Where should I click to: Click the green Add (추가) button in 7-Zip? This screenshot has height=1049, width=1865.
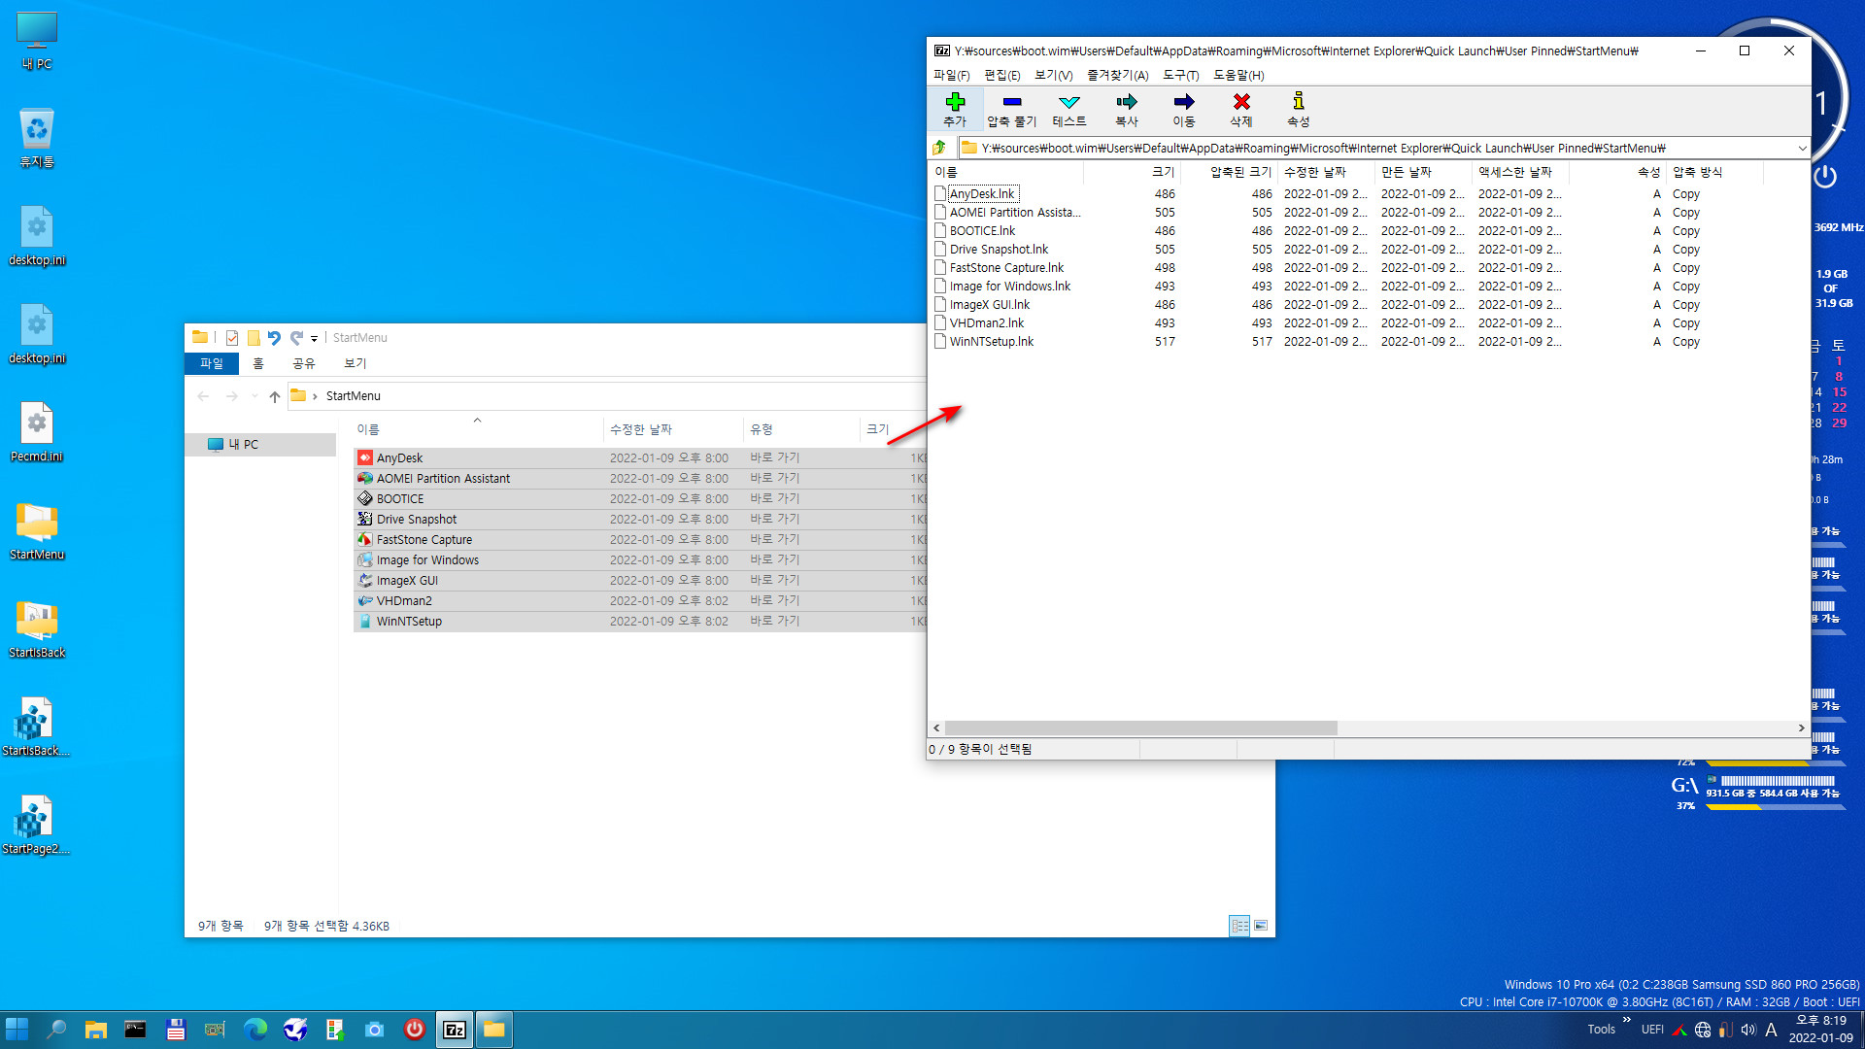pos(955,109)
